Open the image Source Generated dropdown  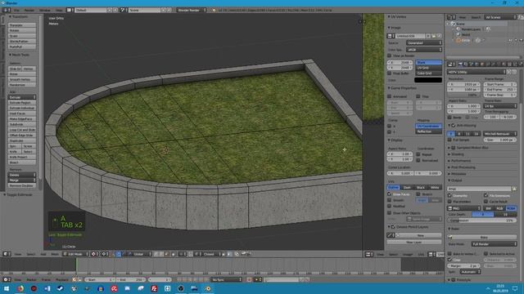pyautogui.click(x=424, y=42)
